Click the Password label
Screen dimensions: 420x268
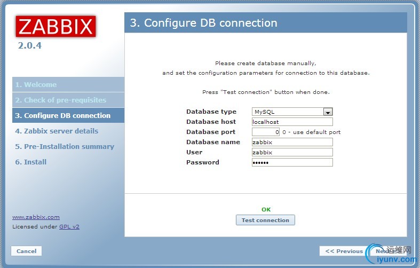point(203,162)
